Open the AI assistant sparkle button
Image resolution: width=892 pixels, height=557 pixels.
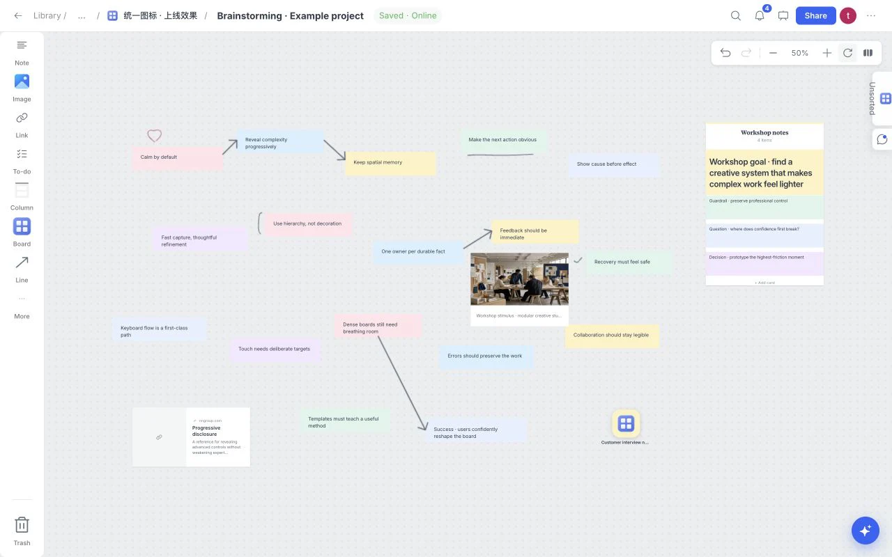[x=866, y=531]
